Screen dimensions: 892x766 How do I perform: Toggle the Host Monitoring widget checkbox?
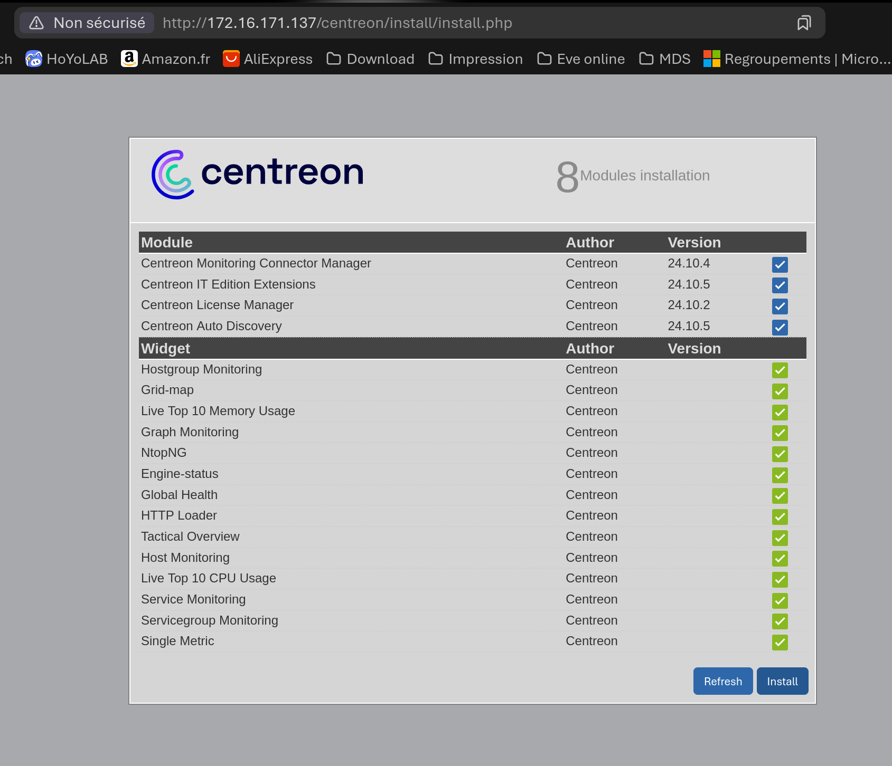[780, 559]
